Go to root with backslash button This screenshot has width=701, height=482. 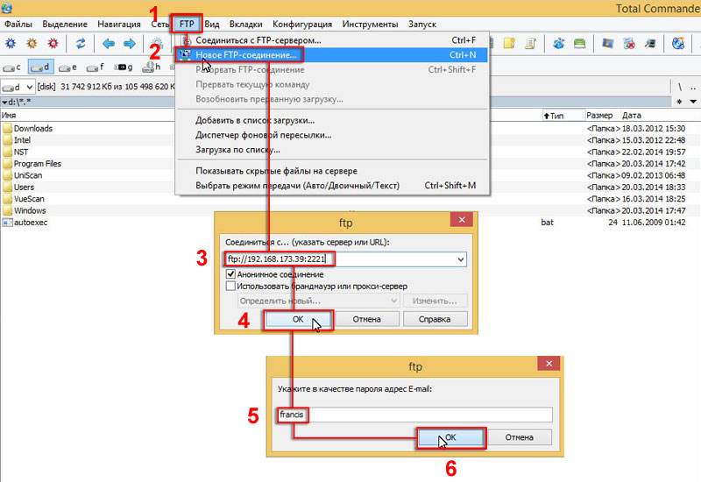click(x=680, y=87)
